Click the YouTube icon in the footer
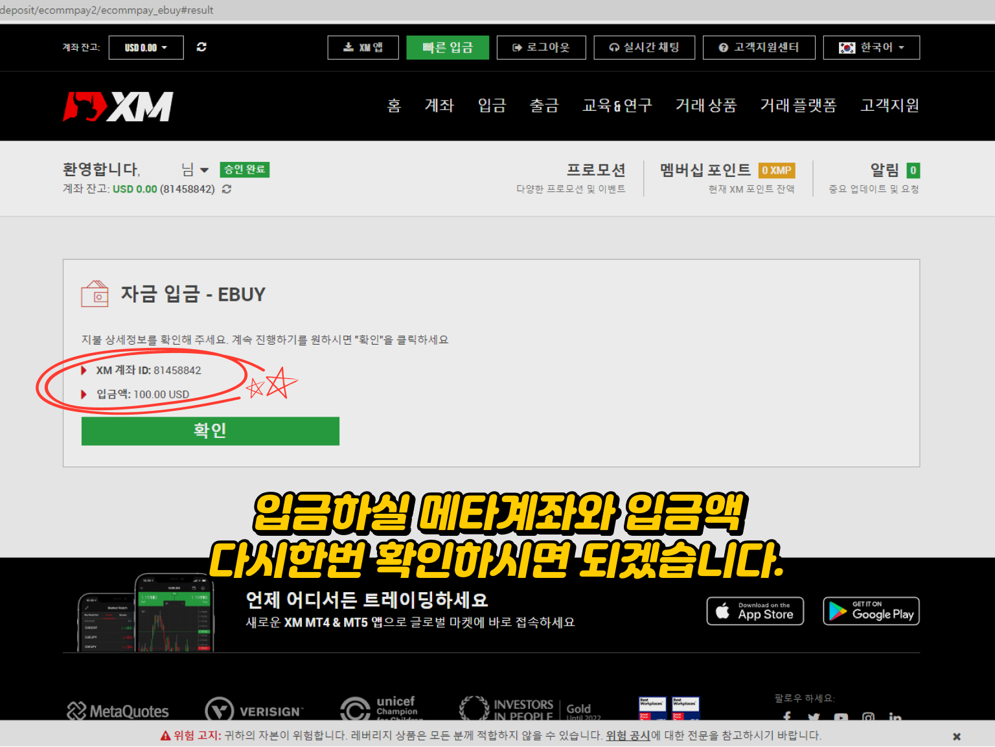The width and height of the screenshot is (995, 747). 841,717
